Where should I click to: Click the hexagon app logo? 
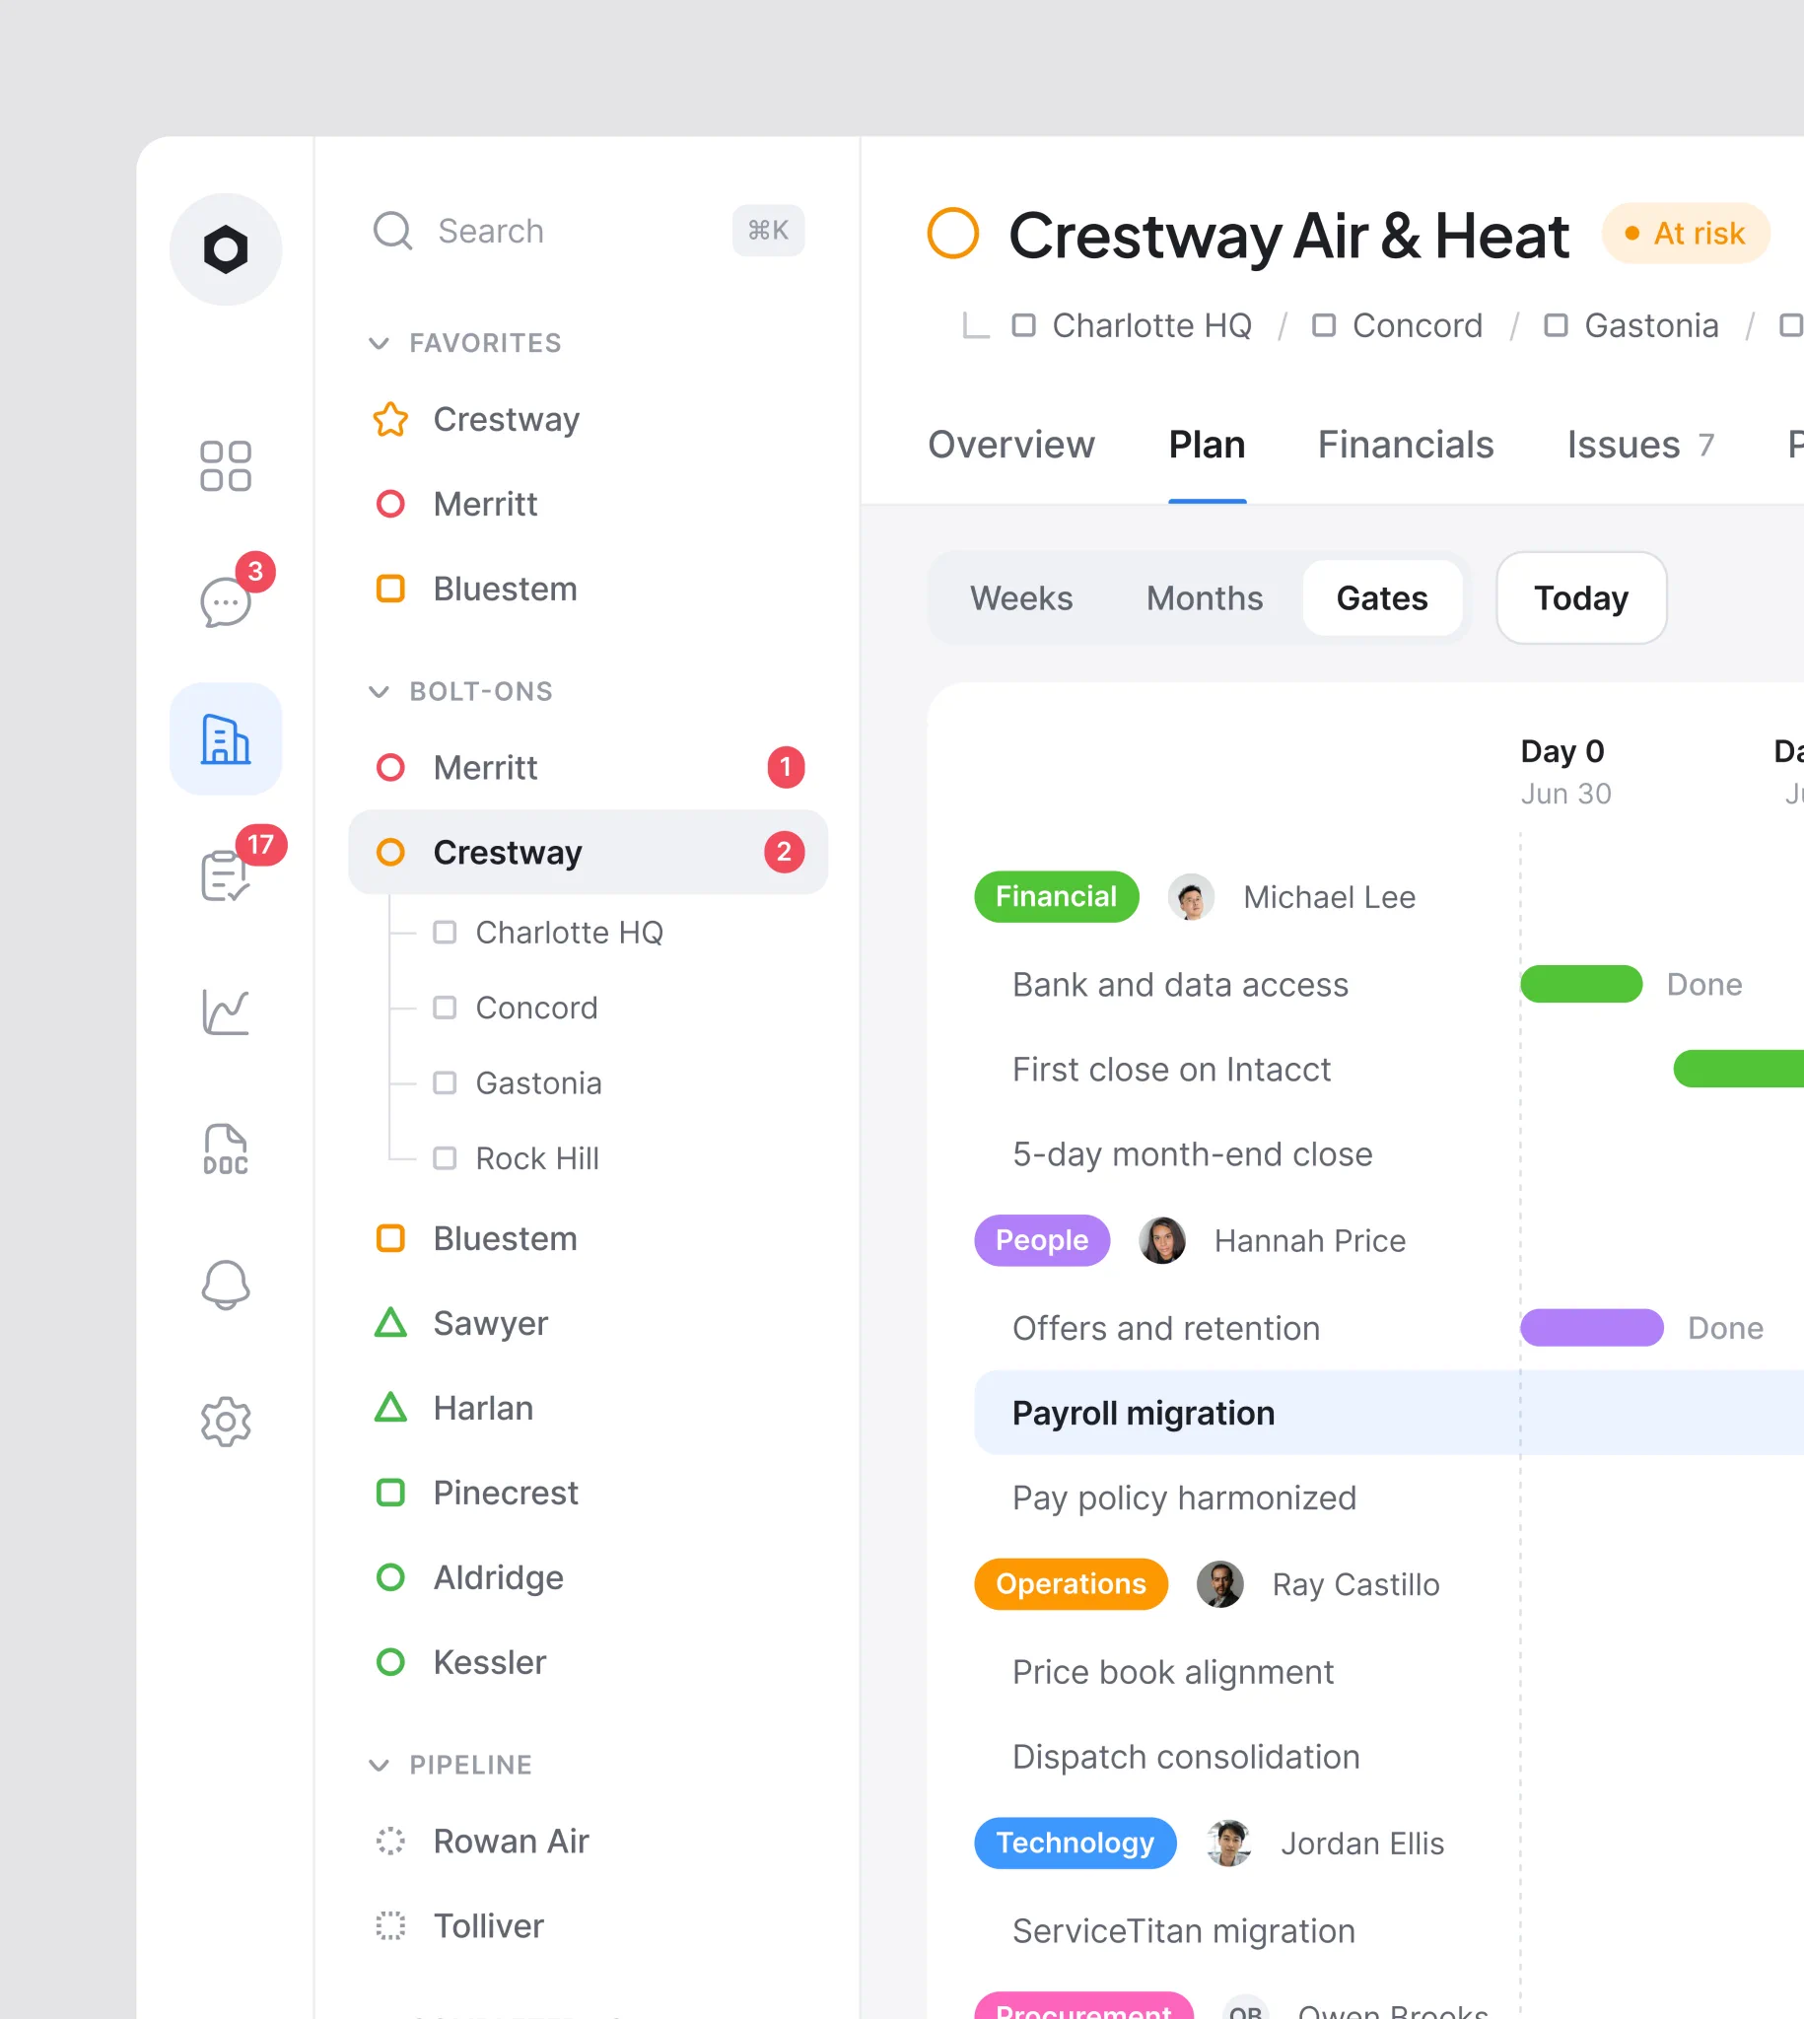point(225,249)
